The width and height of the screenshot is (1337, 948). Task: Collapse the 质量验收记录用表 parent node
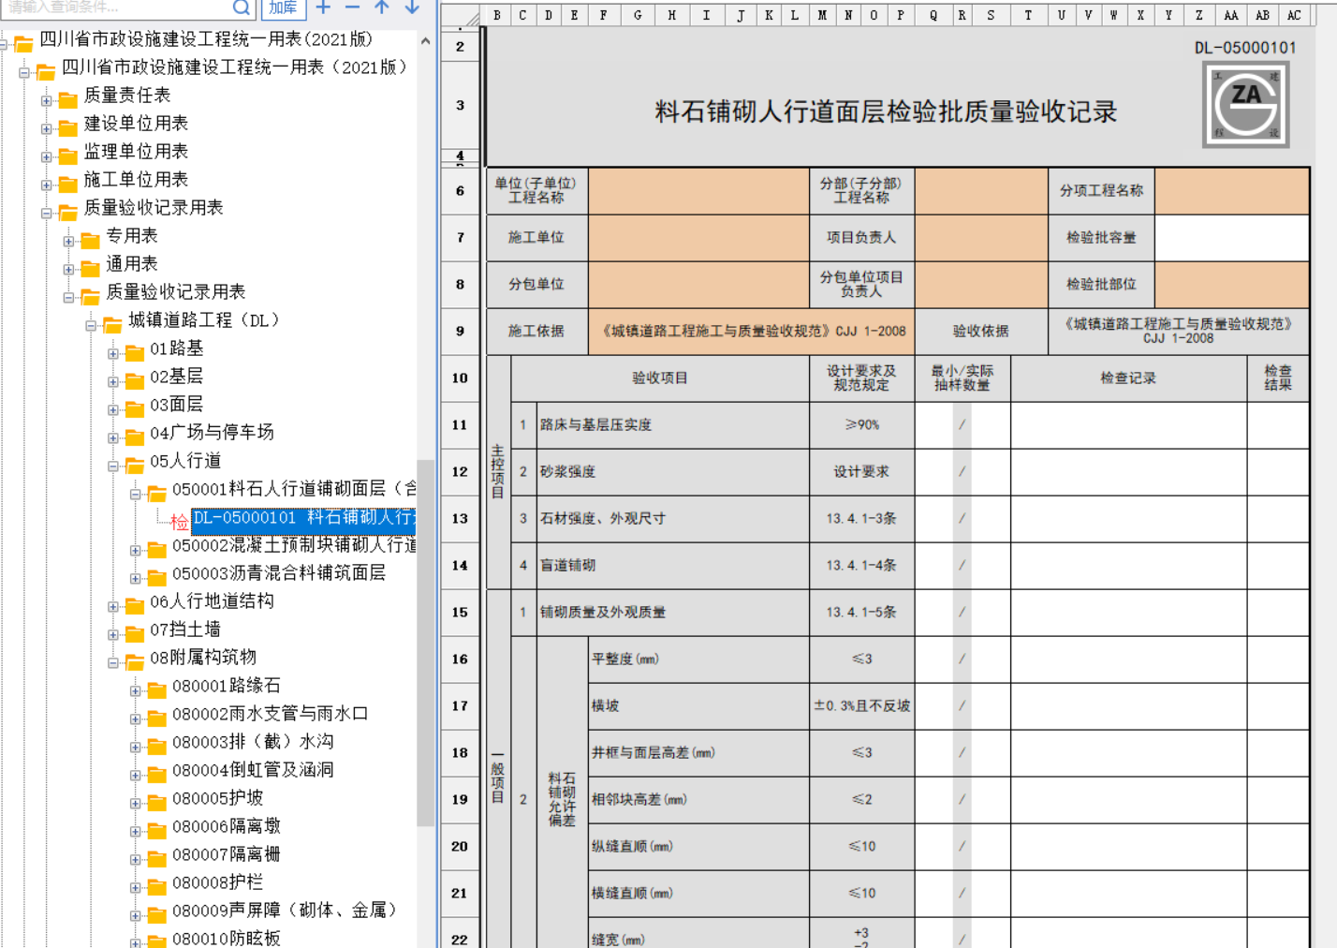pos(46,213)
